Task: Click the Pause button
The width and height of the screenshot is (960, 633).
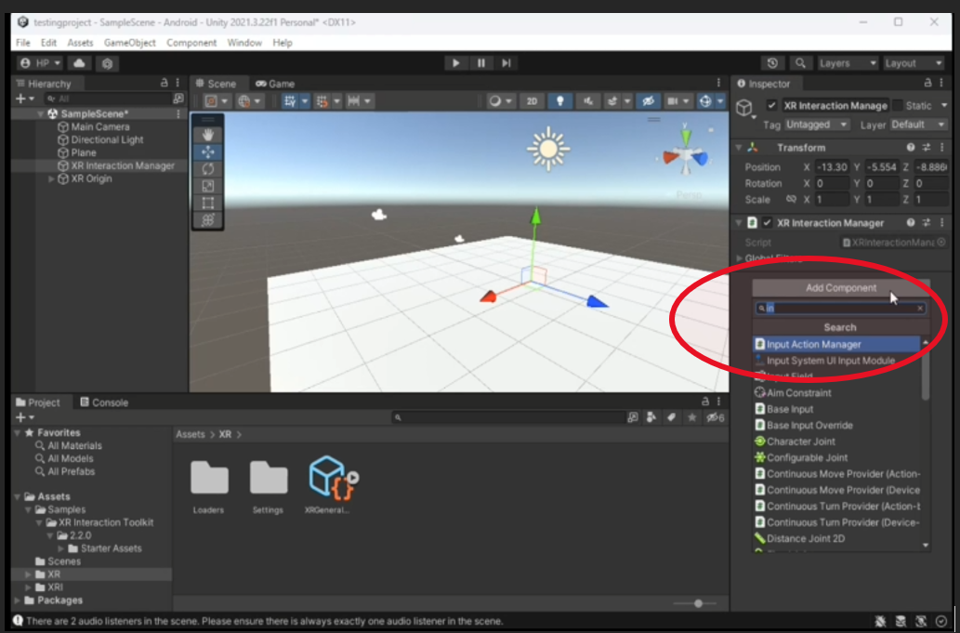Action: tap(481, 63)
